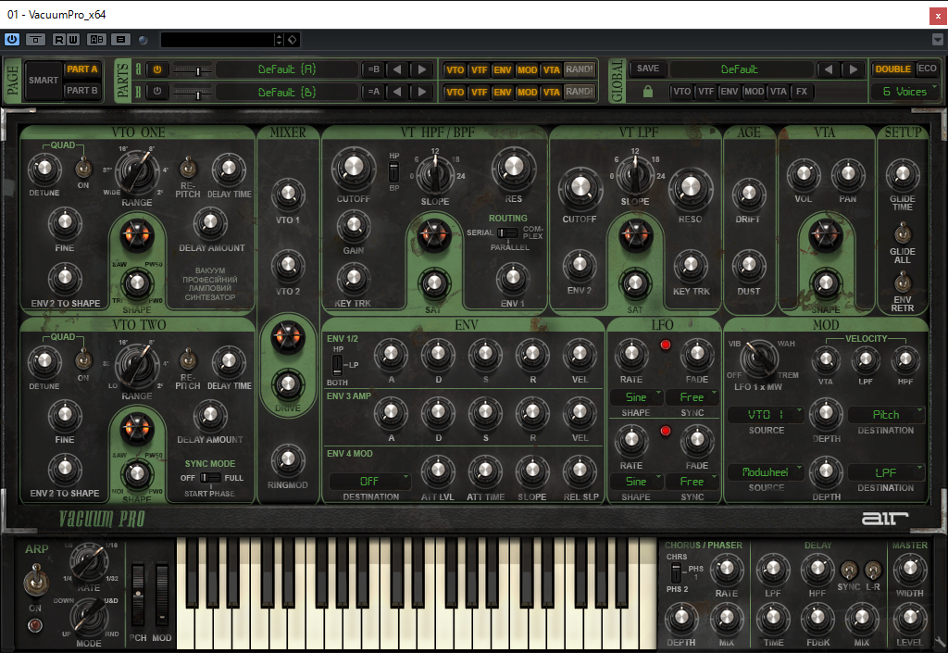Open the Modwheel source dropdown
The image size is (948, 653).
tap(766, 472)
